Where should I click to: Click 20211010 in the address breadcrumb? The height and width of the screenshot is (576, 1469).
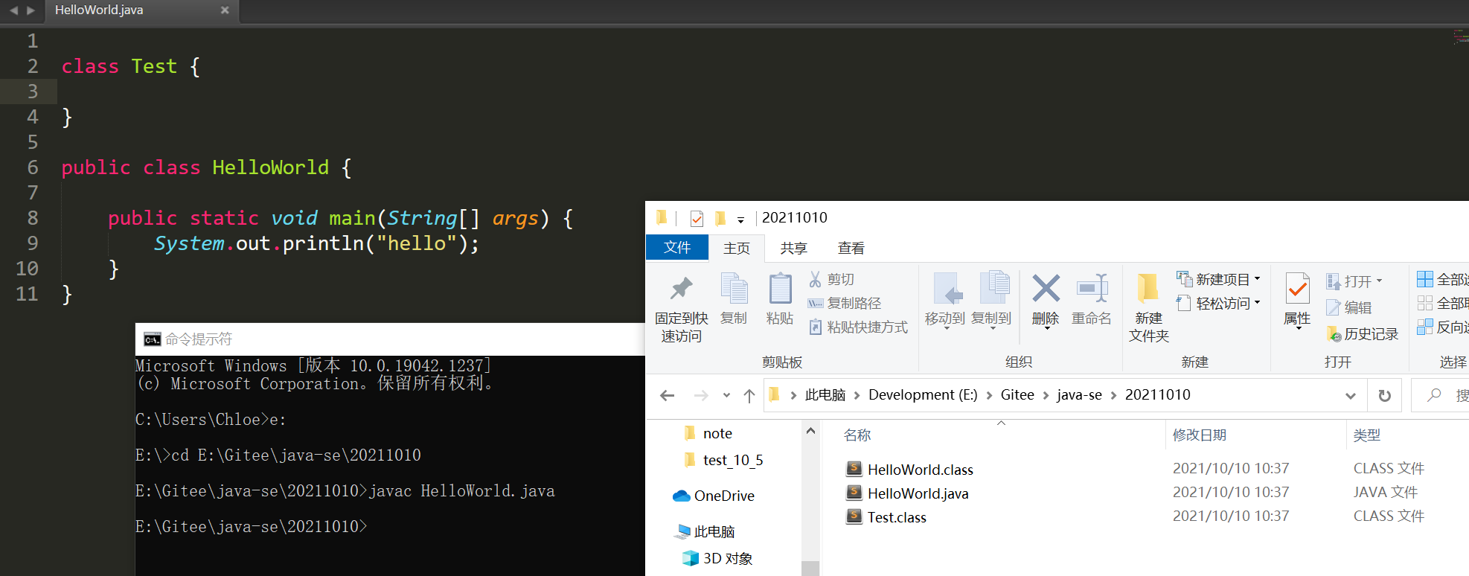(1157, 395)
